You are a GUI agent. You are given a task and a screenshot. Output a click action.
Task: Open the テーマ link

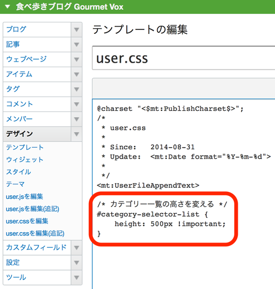click(15, 184)
